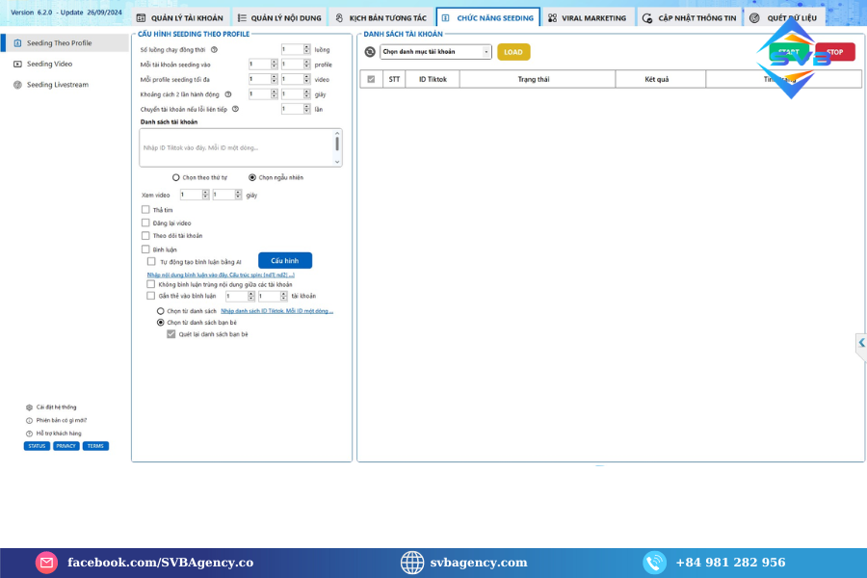Tick the 'Theo dõi tài khoản' checkbox

[x=145, y=235]
